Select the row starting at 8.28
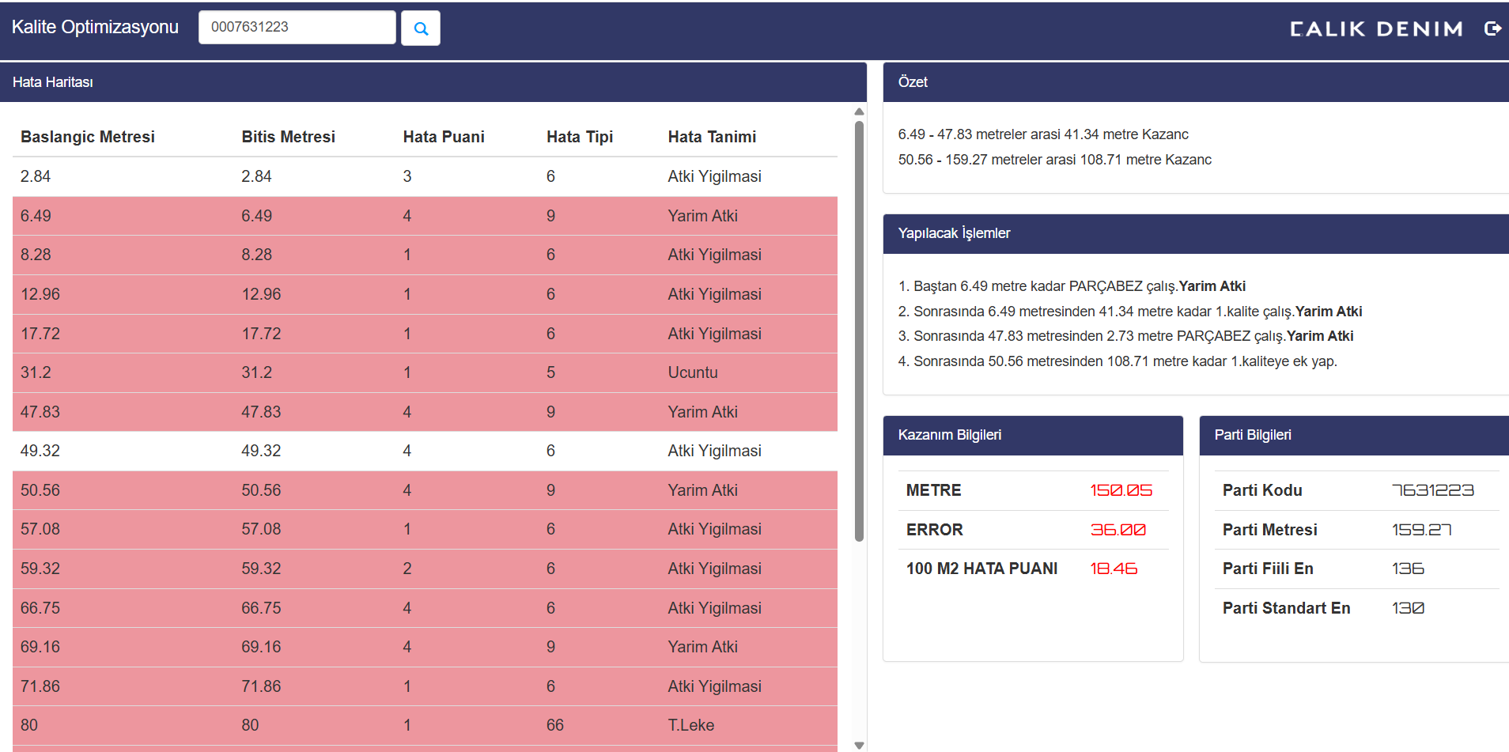 pos(425,255)
